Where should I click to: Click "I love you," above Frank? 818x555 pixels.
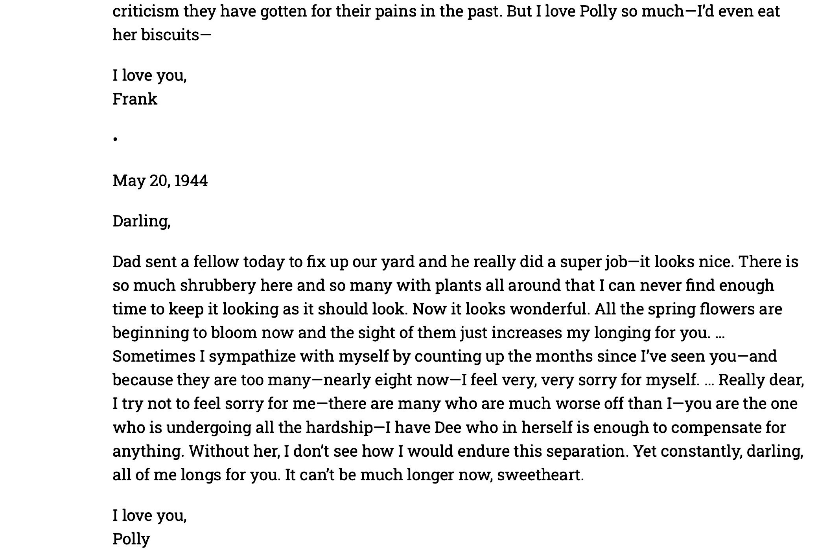point(149,75)
